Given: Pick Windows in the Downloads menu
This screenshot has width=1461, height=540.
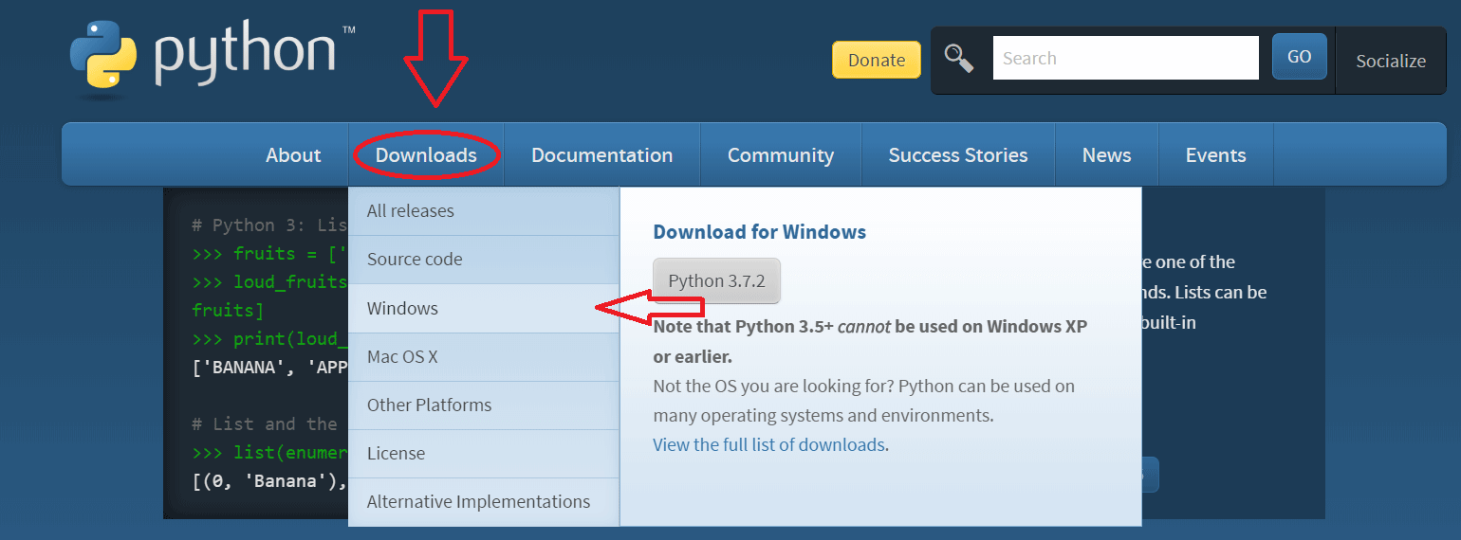Looking at the screenshot, I should coord(402,309).
